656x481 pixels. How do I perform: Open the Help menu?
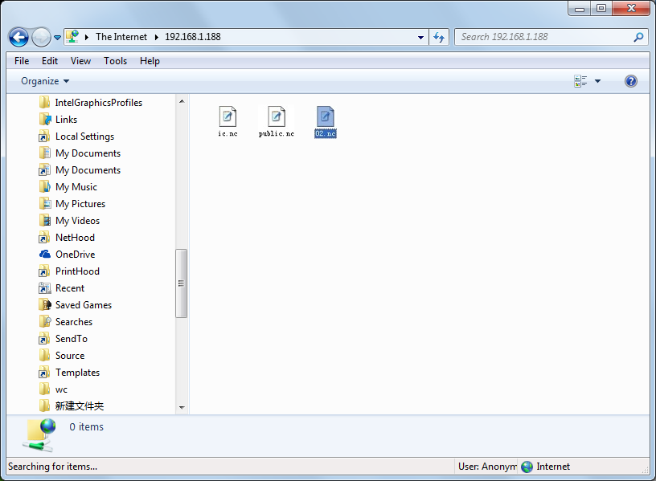pos(150,61)
